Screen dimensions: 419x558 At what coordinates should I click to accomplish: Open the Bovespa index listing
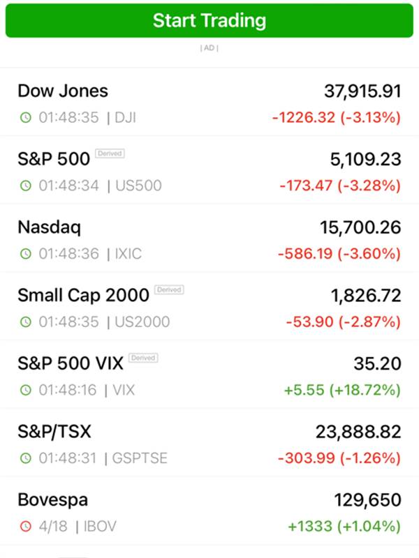pos(209,511)
